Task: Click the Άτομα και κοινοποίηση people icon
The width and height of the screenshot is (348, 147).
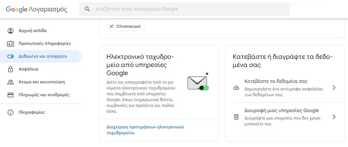Action: [x=10, y=82]
